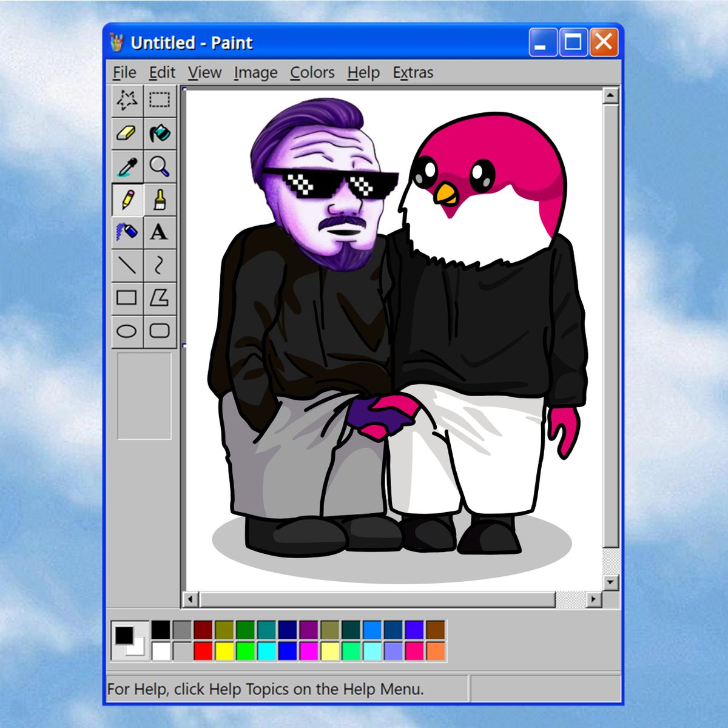
Task: Pick the dark gray swatch
Action: click(182, 630)
